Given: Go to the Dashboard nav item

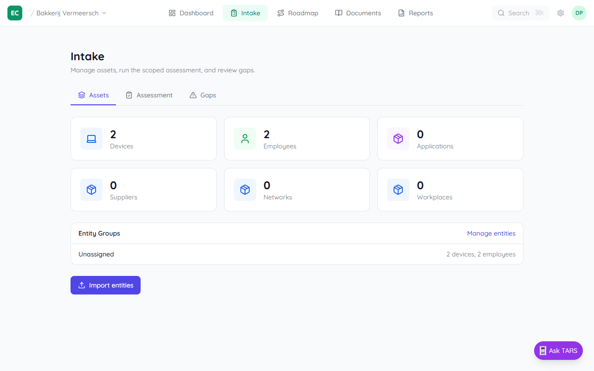Looking at the screenshot, I should [x=191, y=13].
